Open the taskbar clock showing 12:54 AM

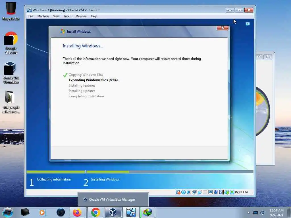[277, 213]
